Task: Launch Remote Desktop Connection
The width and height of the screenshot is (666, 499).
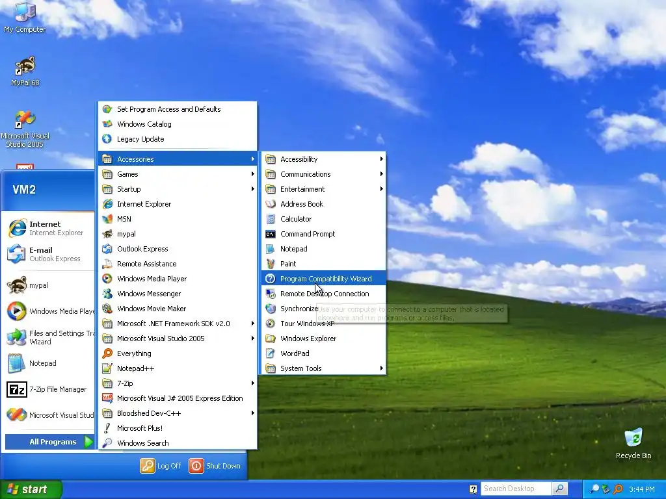Action: tap(324, 294)
